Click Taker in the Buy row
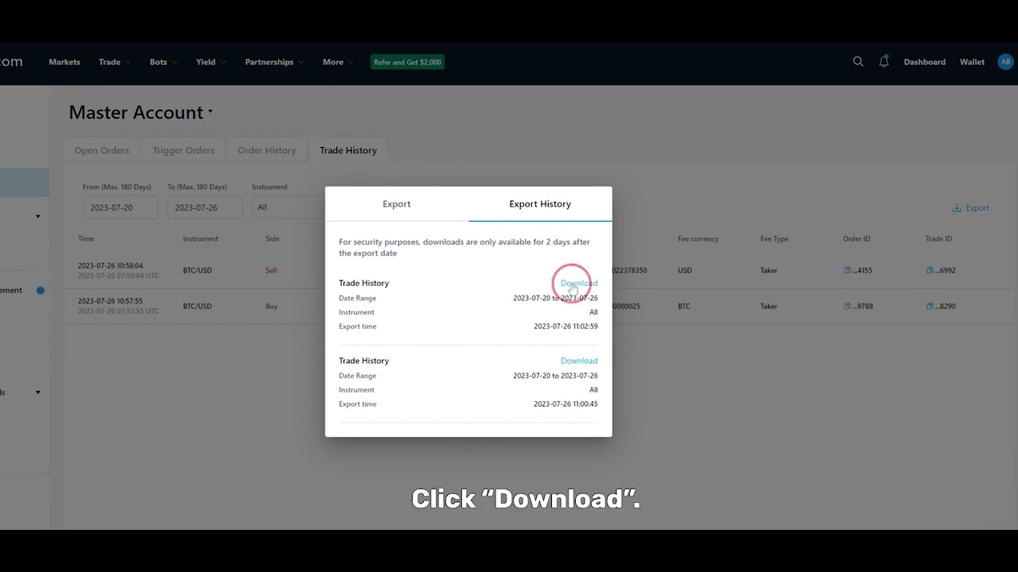This screenshot has height=572, width=1018. [x=769, y=306]
